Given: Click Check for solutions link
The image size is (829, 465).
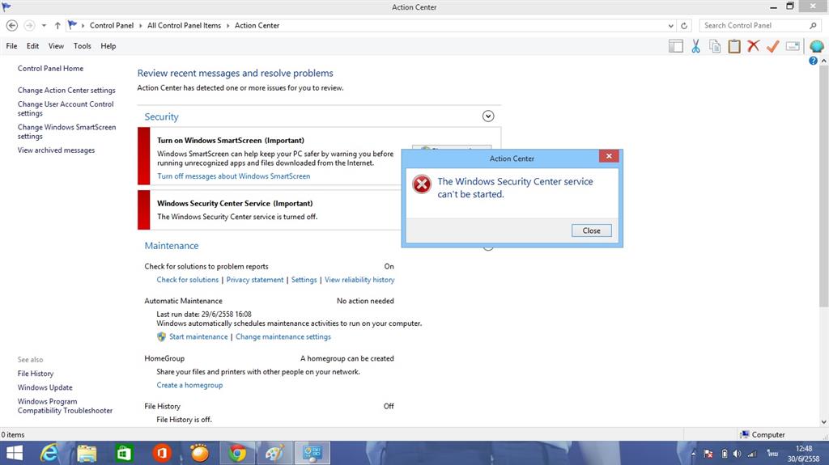Looking at the screenshot, I should coord(187,280).
